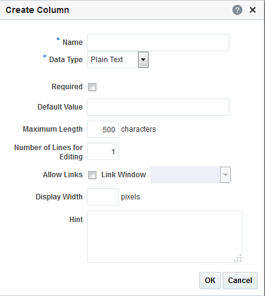
Task: Expand the Link Window dropdown arrow
Action: [x=225, y=175]
